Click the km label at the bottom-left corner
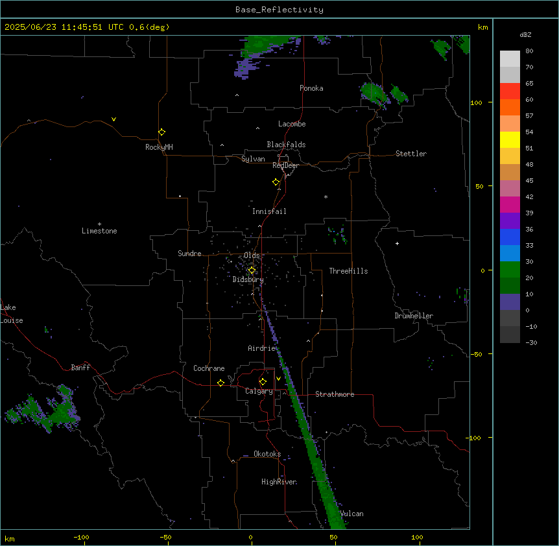The width and height of the screenshot is (559, 546). [x=10, y=539]
